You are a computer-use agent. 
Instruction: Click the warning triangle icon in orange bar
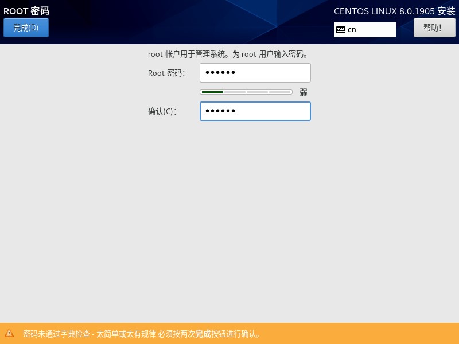9,333
